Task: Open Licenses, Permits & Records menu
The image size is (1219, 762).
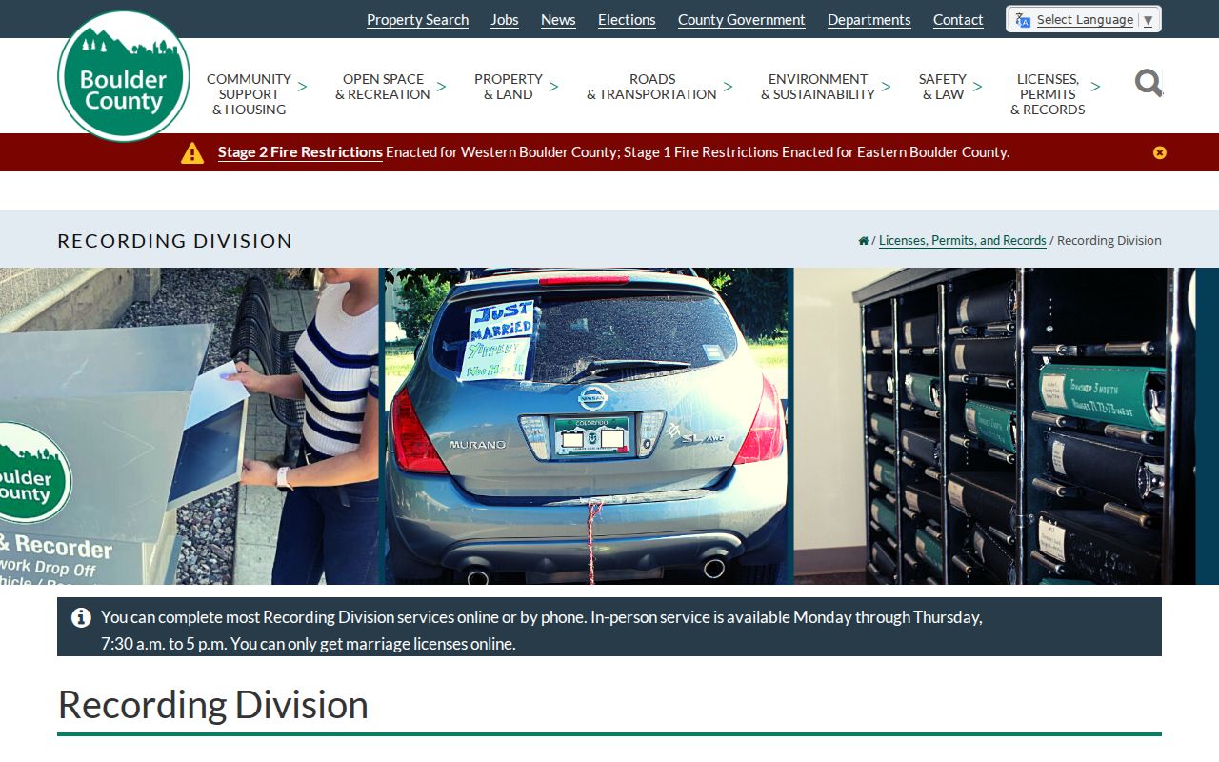Action: pos(1048,94)
